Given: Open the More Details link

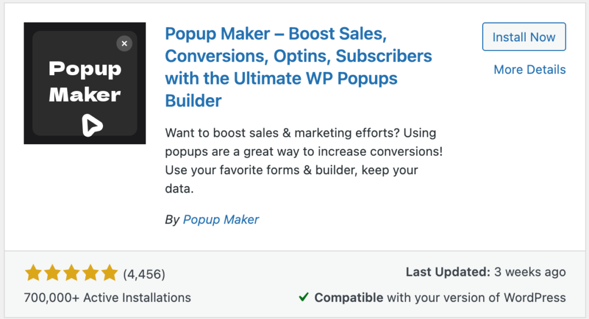Looking at the screenshot, I should click(x=529, y=70).
